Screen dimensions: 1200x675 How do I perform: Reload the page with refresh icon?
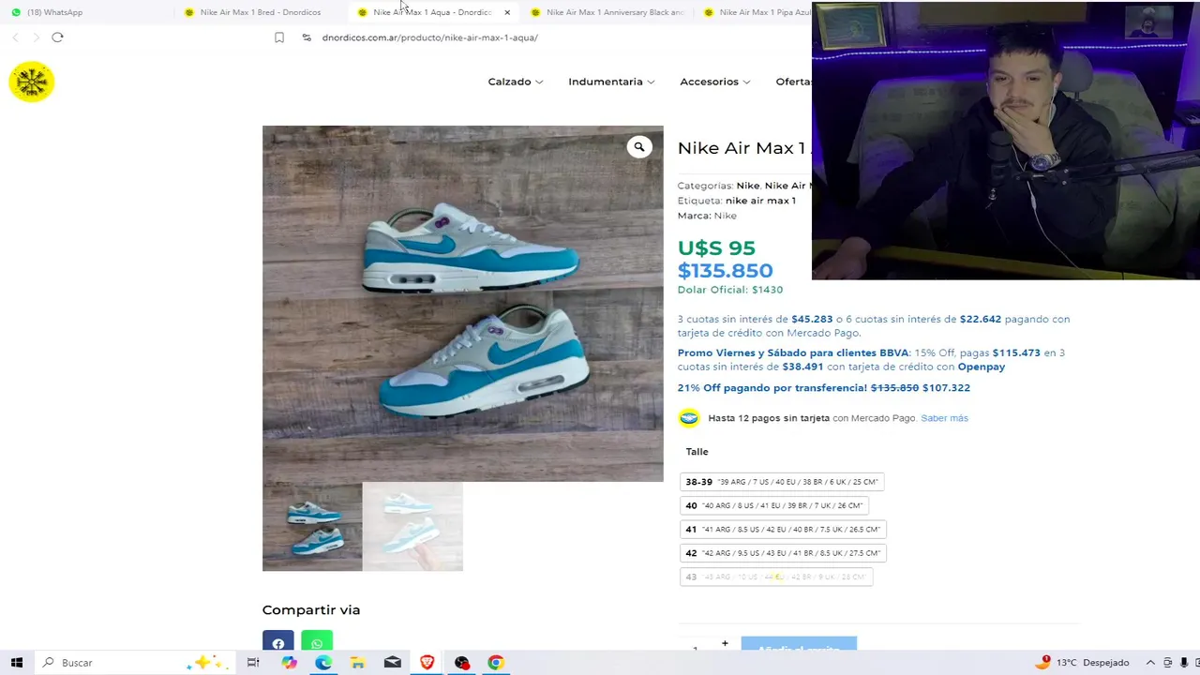(57, 37)
